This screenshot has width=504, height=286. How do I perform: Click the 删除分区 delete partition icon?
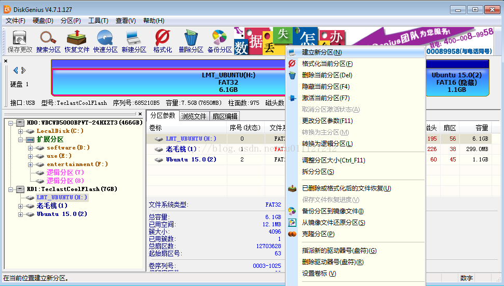(x=191, y=41)
